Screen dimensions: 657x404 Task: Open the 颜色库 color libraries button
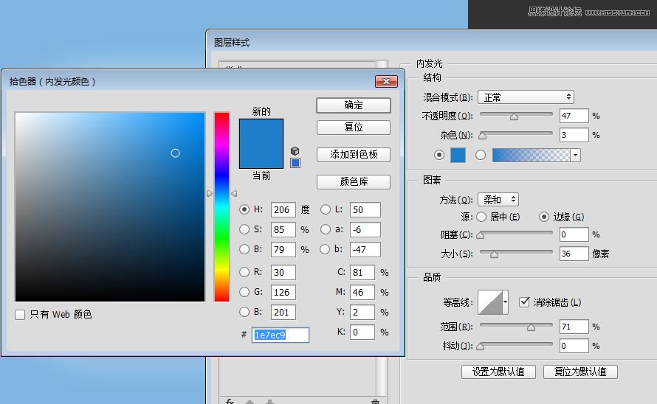coord(353,181)
